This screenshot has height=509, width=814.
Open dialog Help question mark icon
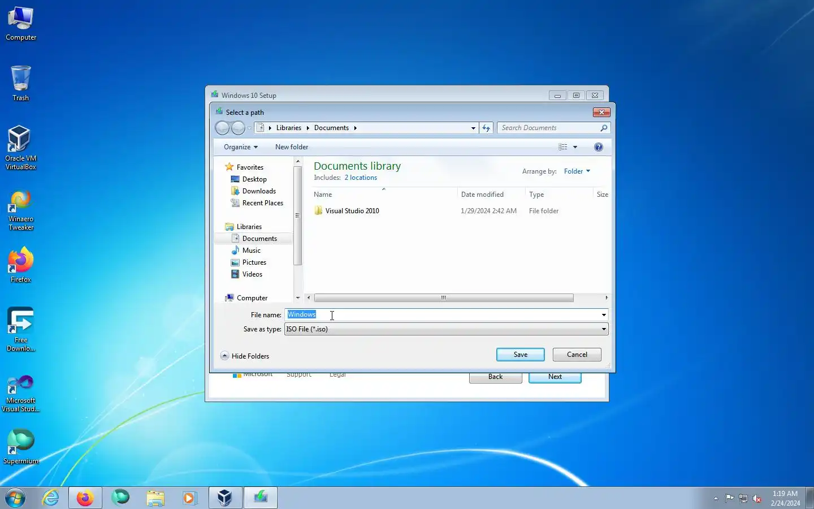[599, 147]
